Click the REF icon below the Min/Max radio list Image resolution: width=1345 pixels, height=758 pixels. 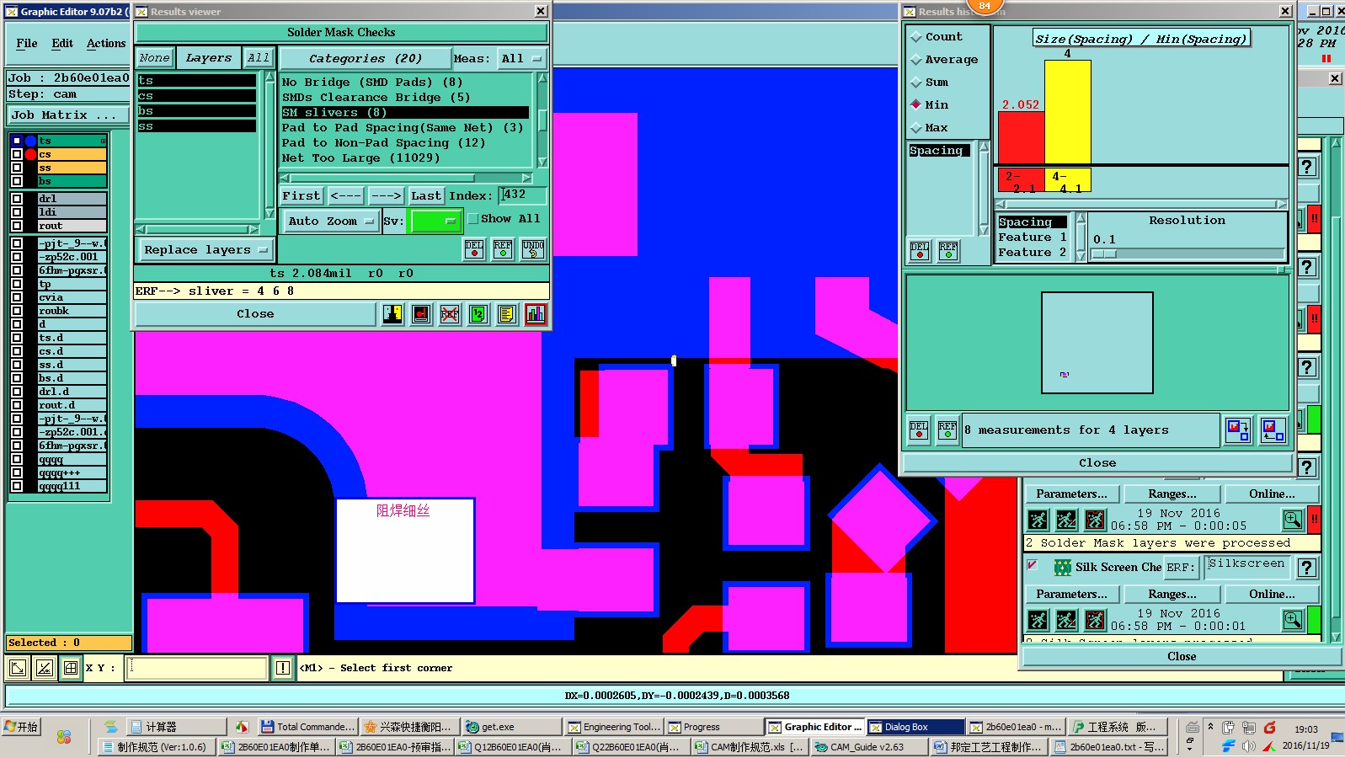[x=948, y=251]
